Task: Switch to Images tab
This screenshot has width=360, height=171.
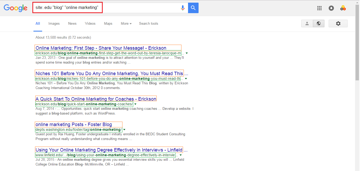Action: (54, 23)
